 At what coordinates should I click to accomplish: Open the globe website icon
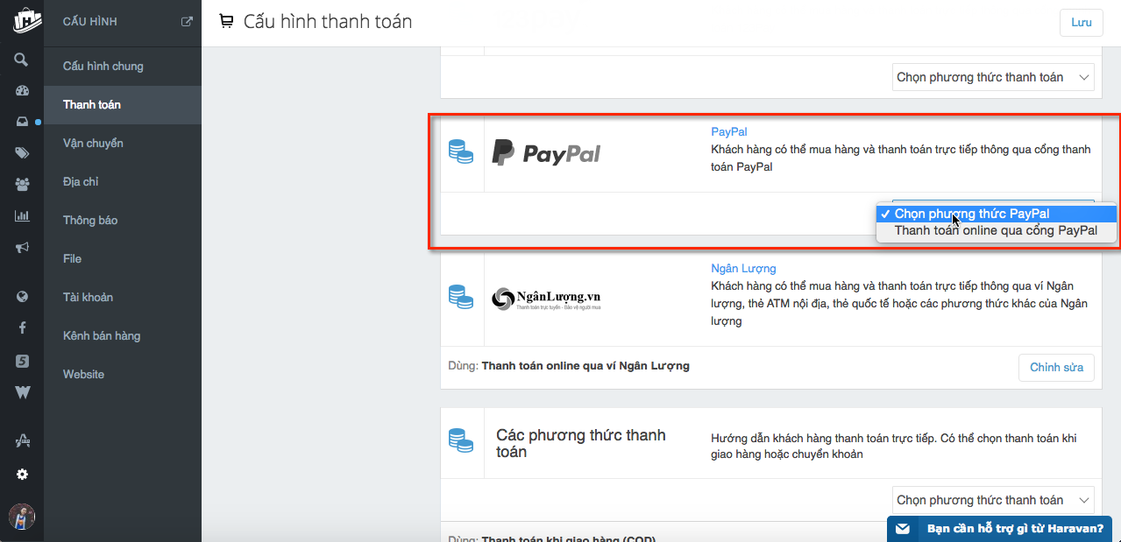click(22, 297)
